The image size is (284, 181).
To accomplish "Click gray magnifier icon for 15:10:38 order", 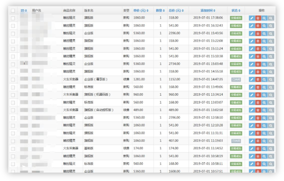I will tap(271, 56).
